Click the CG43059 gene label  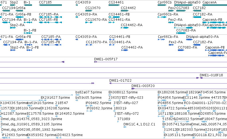click(83, 2)
